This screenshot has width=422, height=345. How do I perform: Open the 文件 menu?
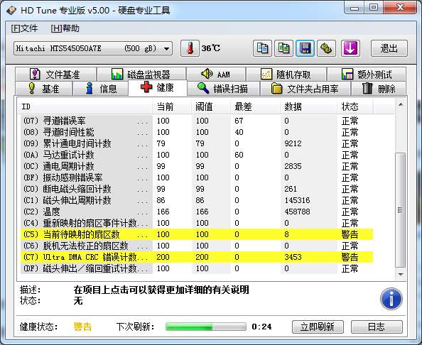click(24, 28)
